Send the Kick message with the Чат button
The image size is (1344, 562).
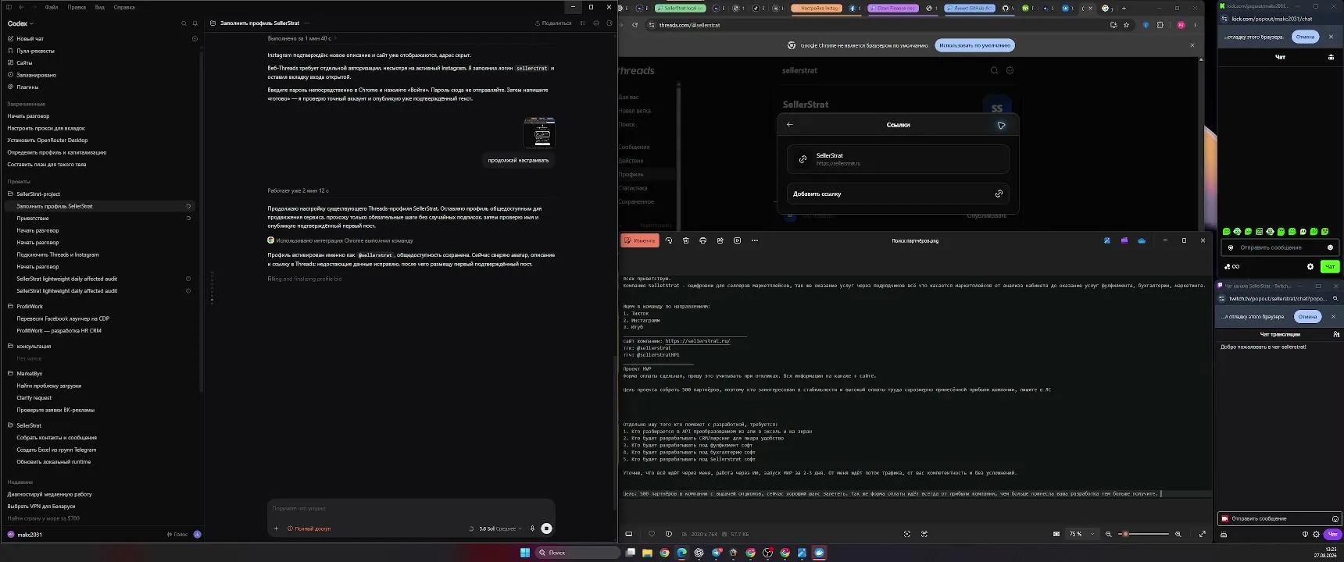(1329, 267)
